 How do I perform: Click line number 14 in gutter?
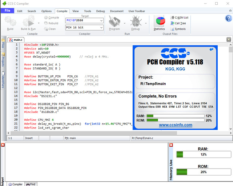click(16, 96)
